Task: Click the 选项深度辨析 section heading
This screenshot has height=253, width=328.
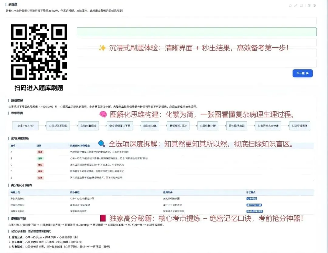Action: point(20,138)
